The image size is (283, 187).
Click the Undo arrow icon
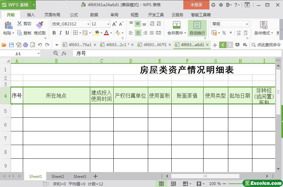tap(40, 45)
